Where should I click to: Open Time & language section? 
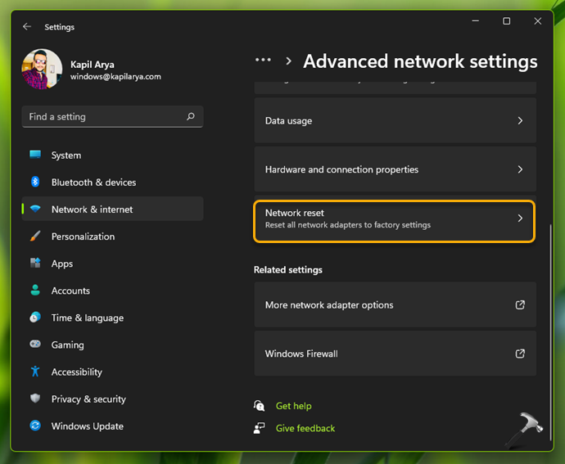(x=87, y=318)
